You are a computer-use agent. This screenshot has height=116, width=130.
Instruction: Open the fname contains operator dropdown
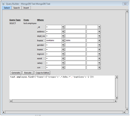point(55,40)
